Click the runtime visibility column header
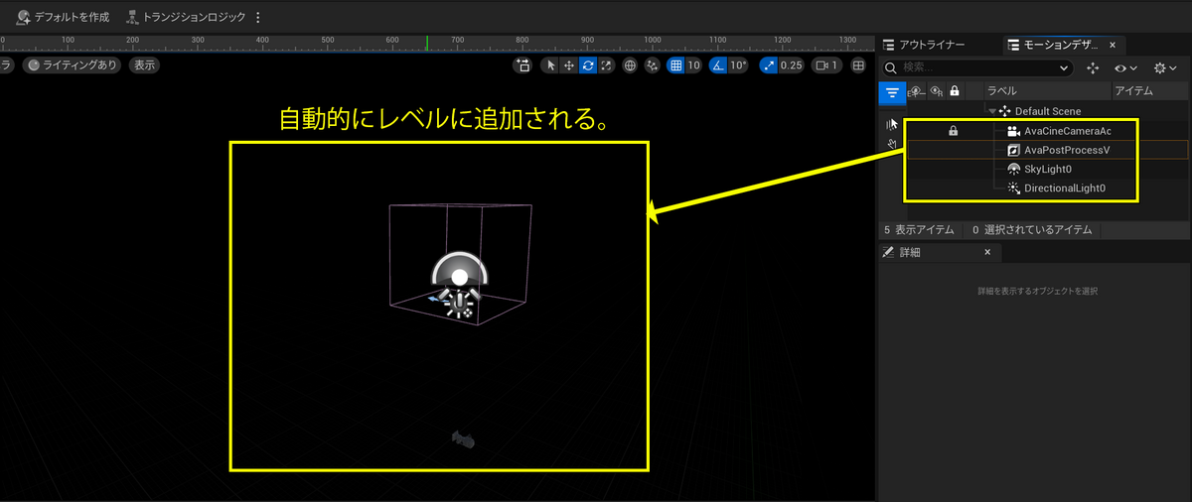 pos(936,91)
